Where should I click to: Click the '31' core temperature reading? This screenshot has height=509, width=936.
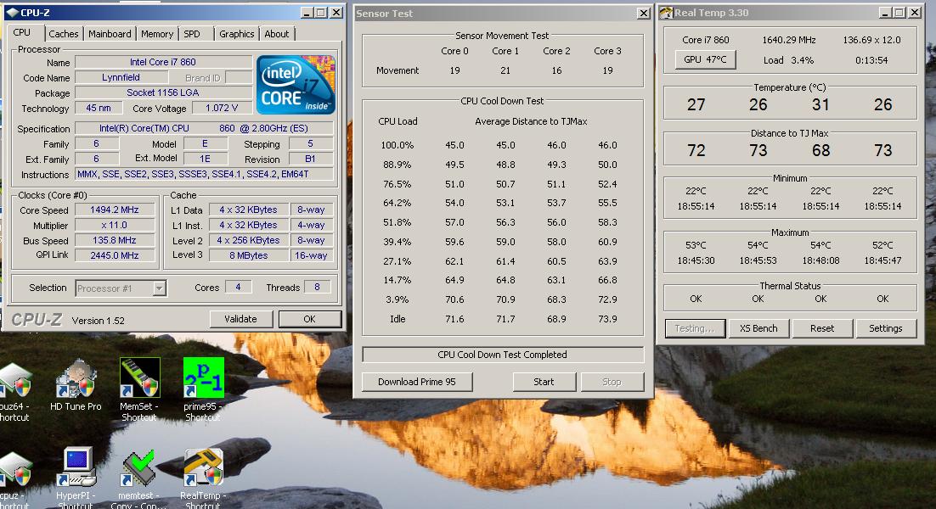pyautogui.click(x=820, y=105)
